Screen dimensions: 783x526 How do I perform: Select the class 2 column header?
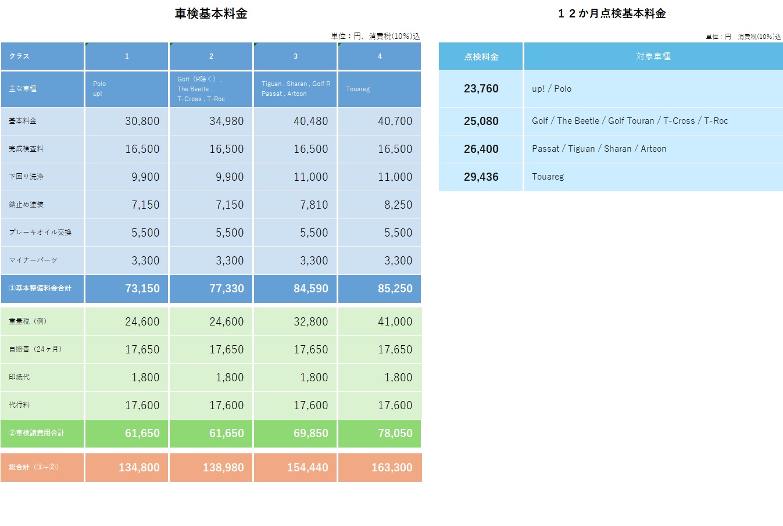click(211, 56)
